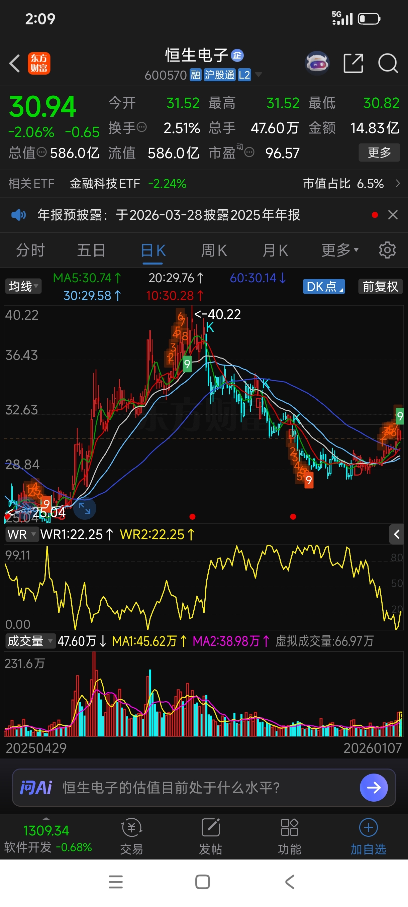Switch to 分时 tab

coord(30,250)
